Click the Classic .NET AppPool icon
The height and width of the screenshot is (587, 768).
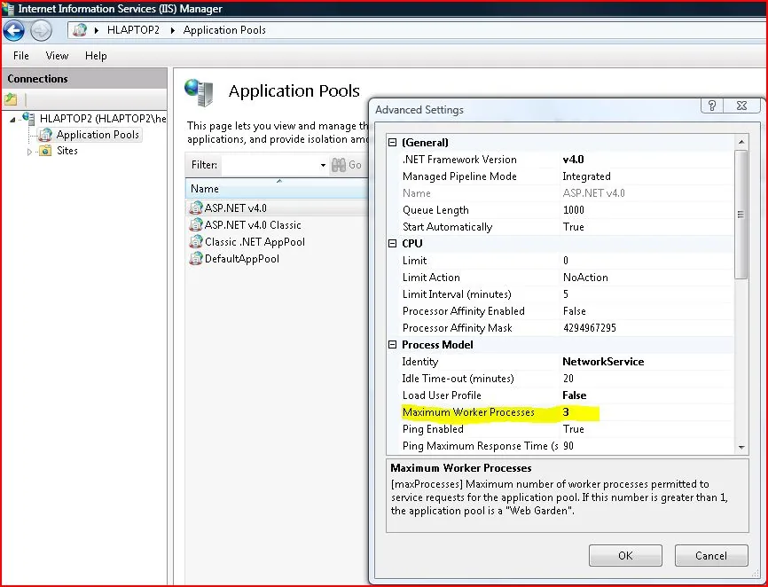coord(196,242)
